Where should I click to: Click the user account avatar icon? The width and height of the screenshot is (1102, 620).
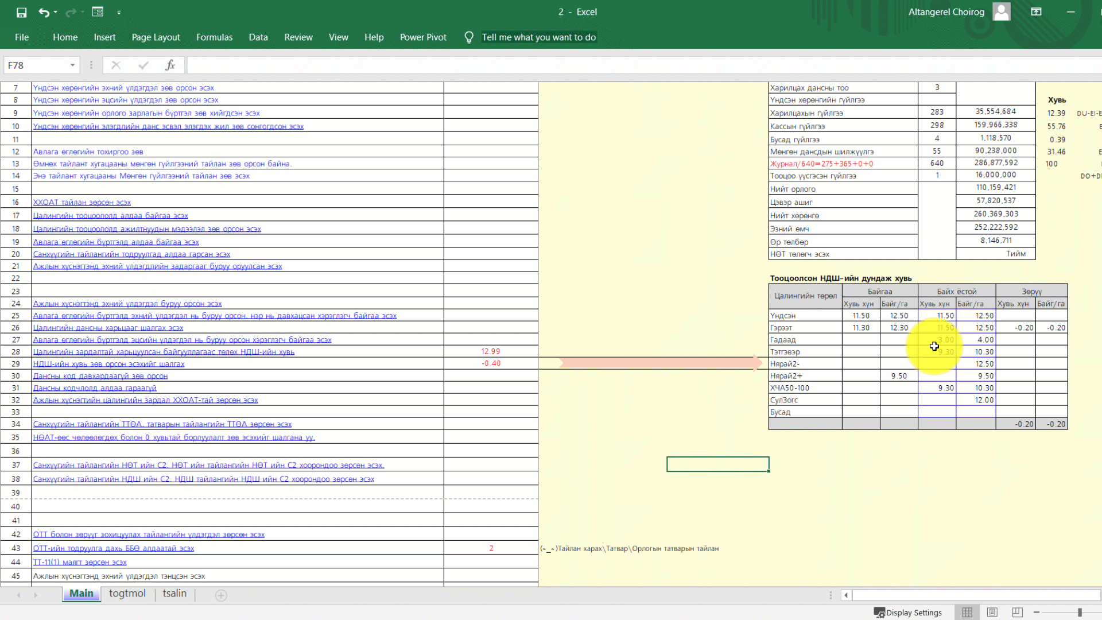point(1002,12)
